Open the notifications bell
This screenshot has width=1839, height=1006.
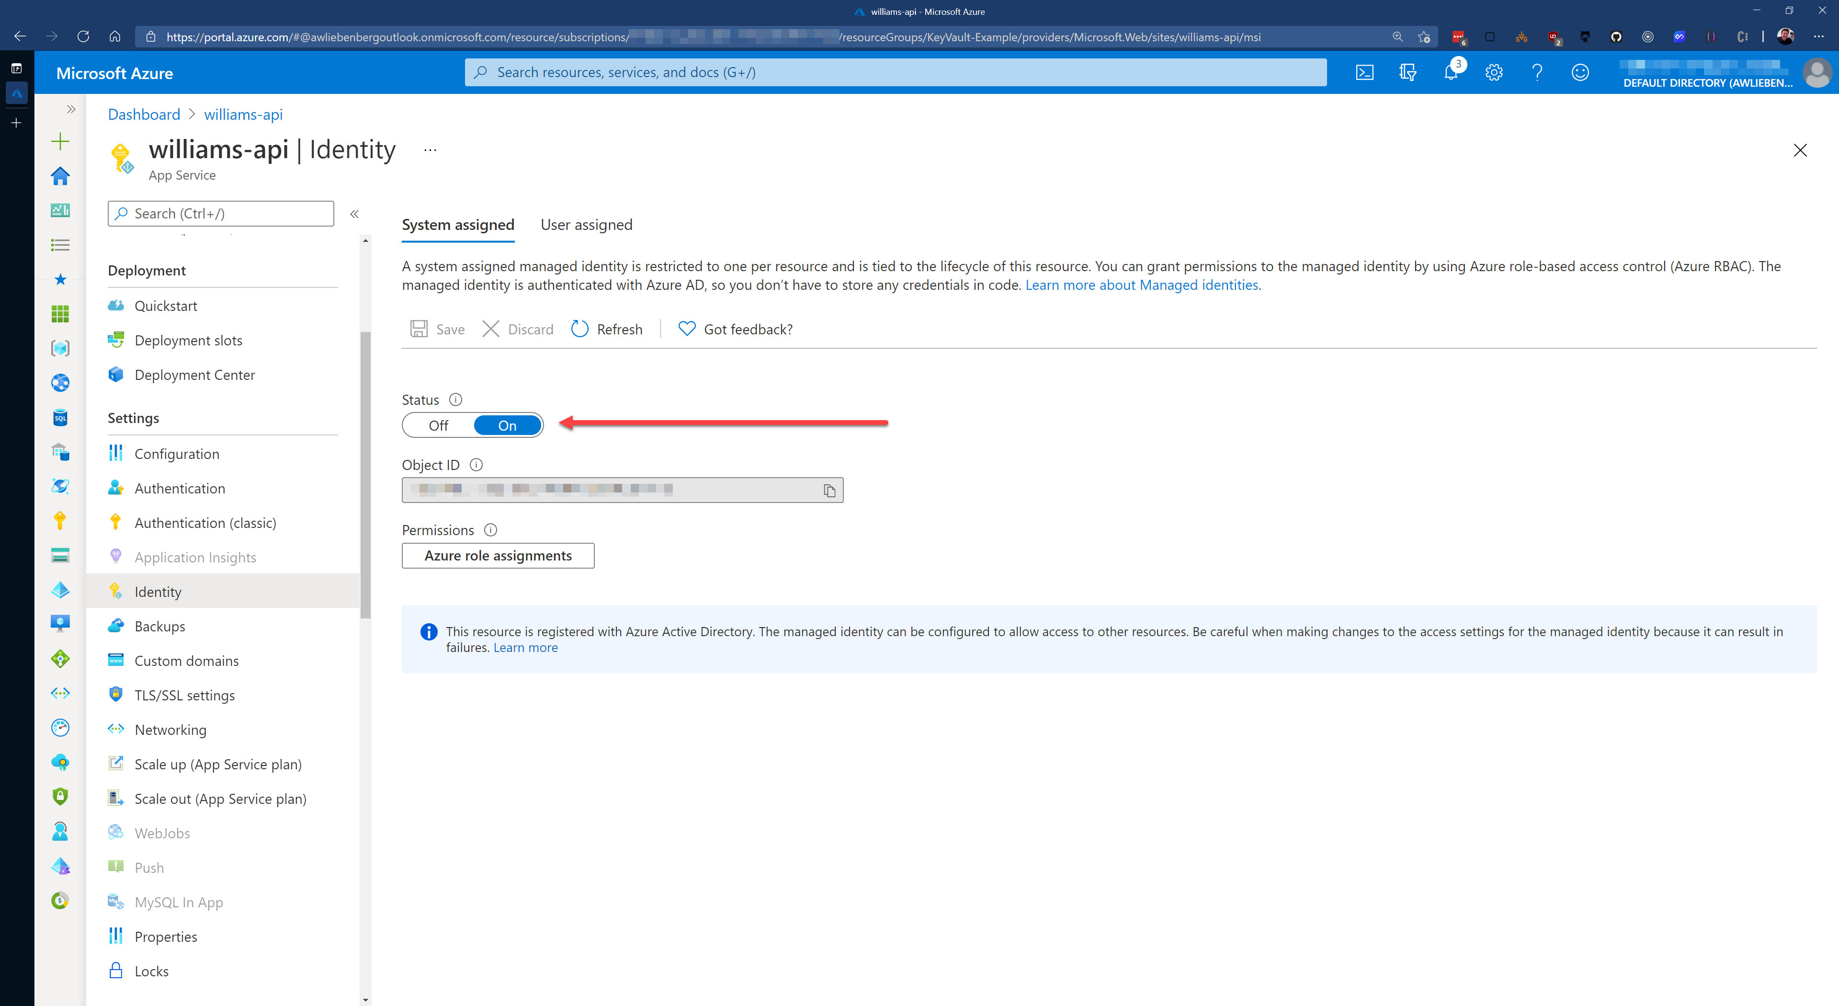[1451, 73]
